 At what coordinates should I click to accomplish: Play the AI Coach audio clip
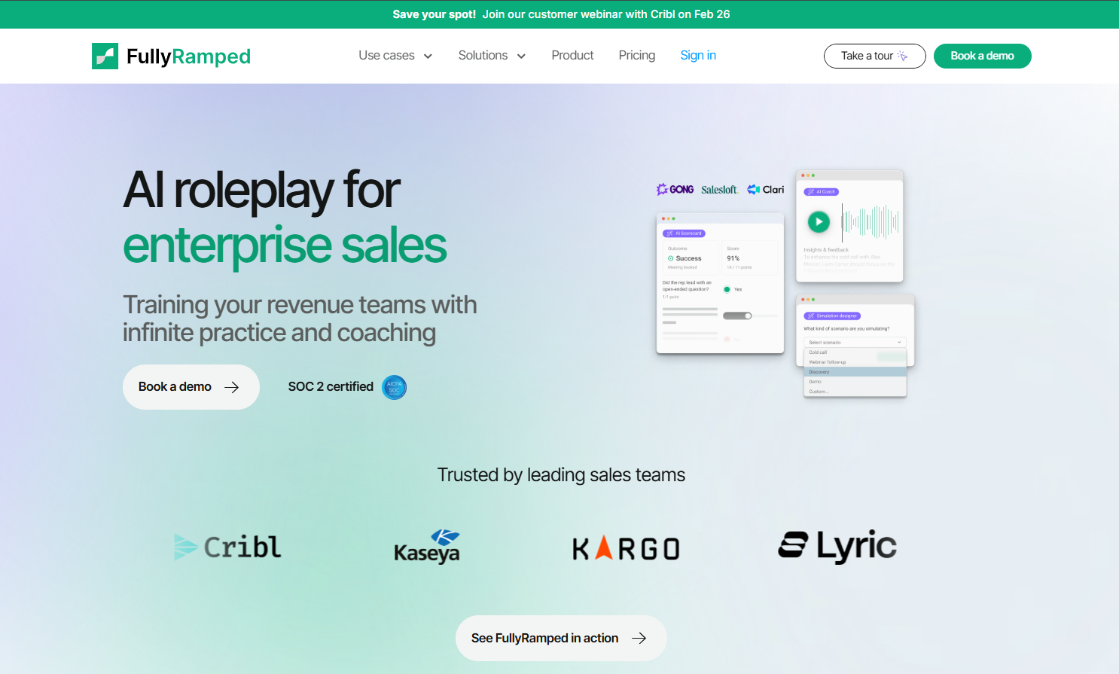coord(819,221)
